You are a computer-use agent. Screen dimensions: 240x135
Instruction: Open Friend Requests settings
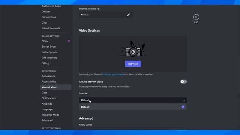[x=51, y=28]
